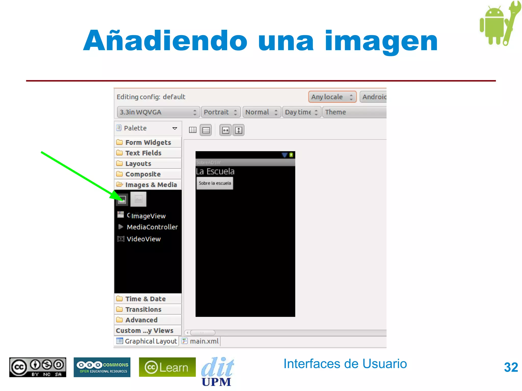Viewport: 522px width, 391px height.
Task: Click the dit UPM logo
Action: [x=217, y=371]
